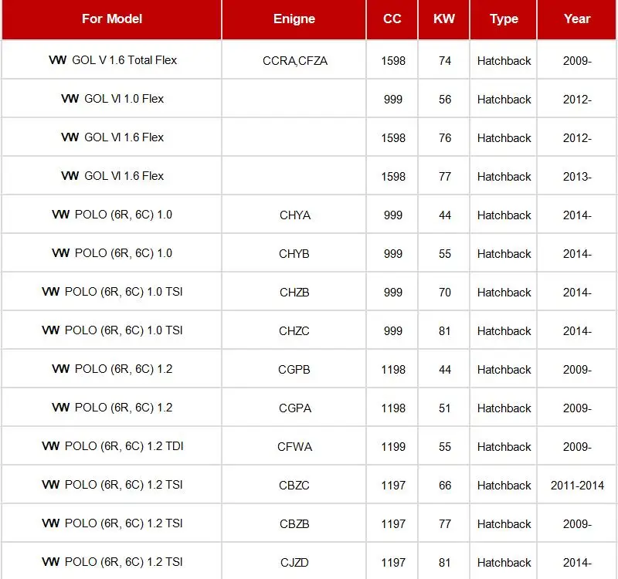Click the year range "2011-2014"
The width and height of the screenshot is (618, 579).
(x=577, y=486)
